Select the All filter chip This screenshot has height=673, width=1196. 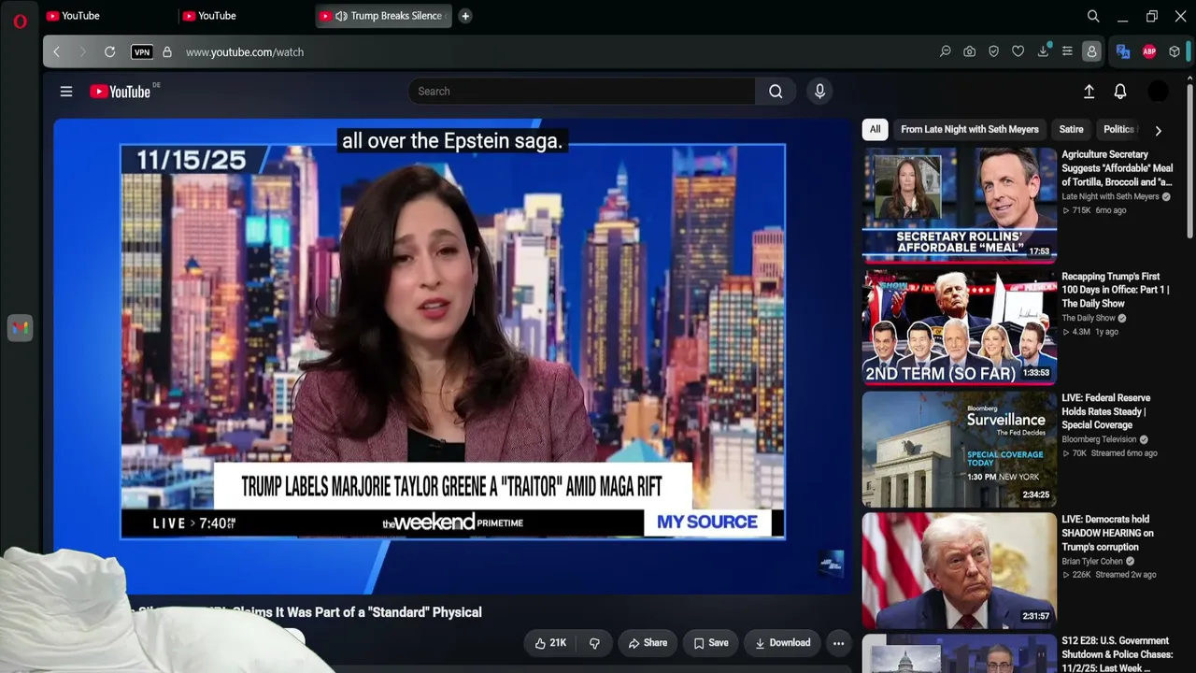point(875,130)
